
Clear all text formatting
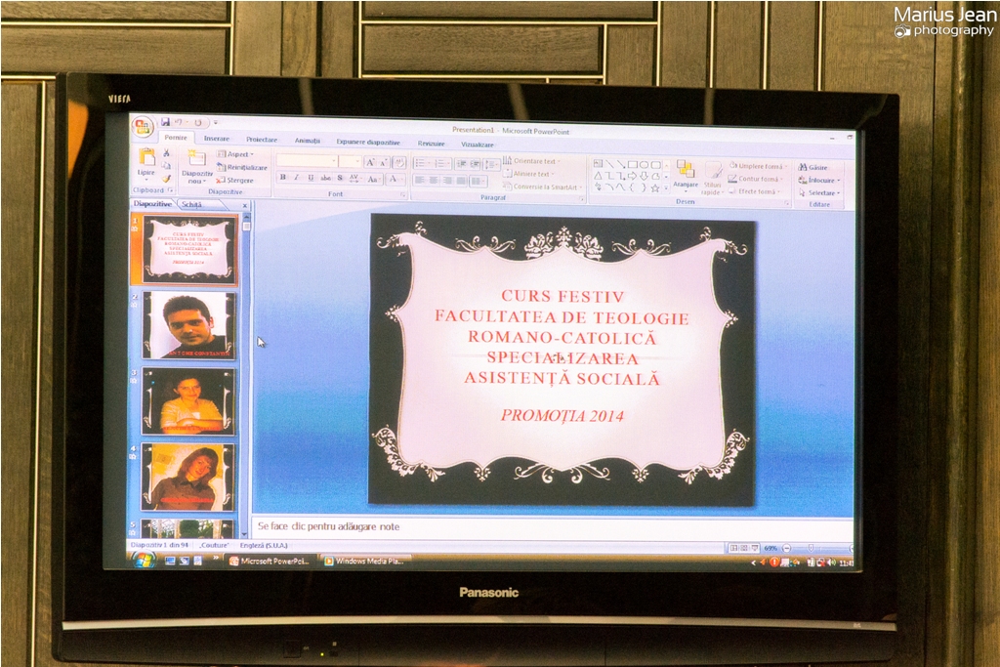399,163
